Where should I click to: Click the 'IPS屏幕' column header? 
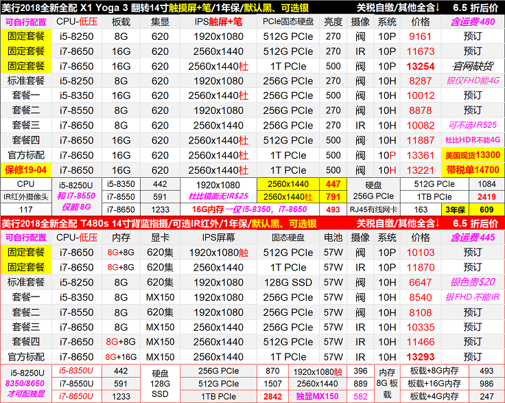[x=218, y=238]
